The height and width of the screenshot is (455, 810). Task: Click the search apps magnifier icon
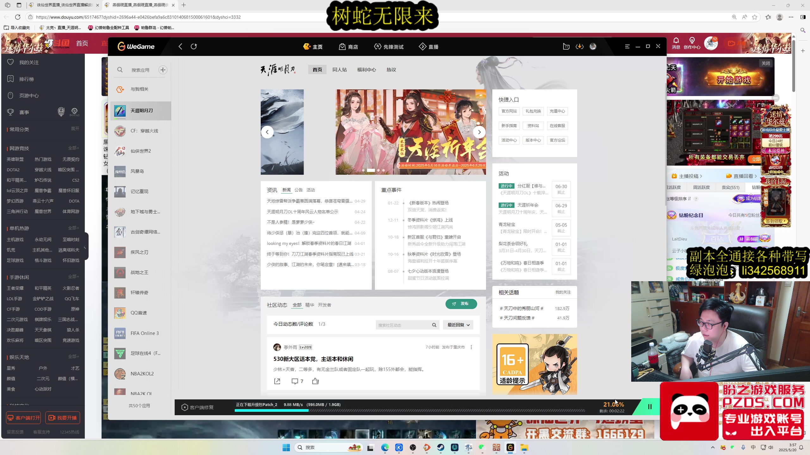click(x=120, y=70)
